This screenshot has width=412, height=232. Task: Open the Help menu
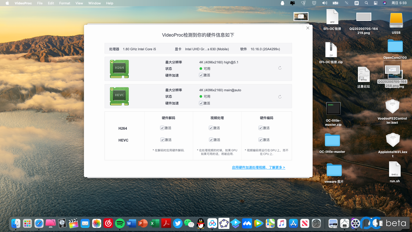point(110,3)
